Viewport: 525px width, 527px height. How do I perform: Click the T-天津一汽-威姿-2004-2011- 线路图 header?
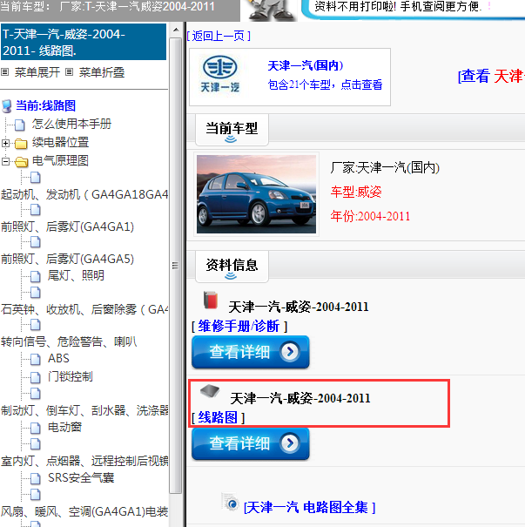pyautogui.click(x=84, y=42)
